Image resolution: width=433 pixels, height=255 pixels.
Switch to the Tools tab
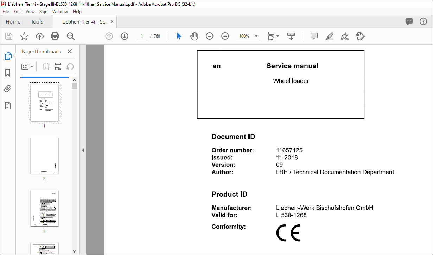tap(37, 22)
